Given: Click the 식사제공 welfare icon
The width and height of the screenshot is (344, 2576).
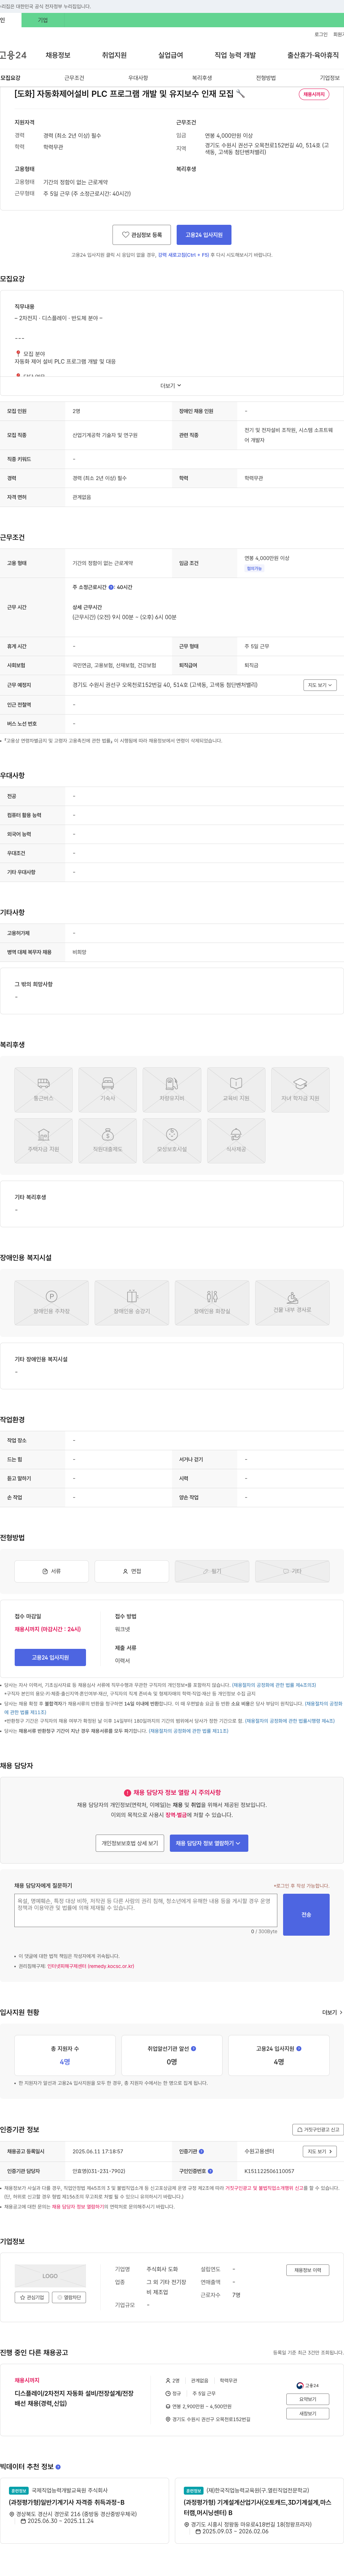Looking at the screenshot, I should pos(236,1141).
